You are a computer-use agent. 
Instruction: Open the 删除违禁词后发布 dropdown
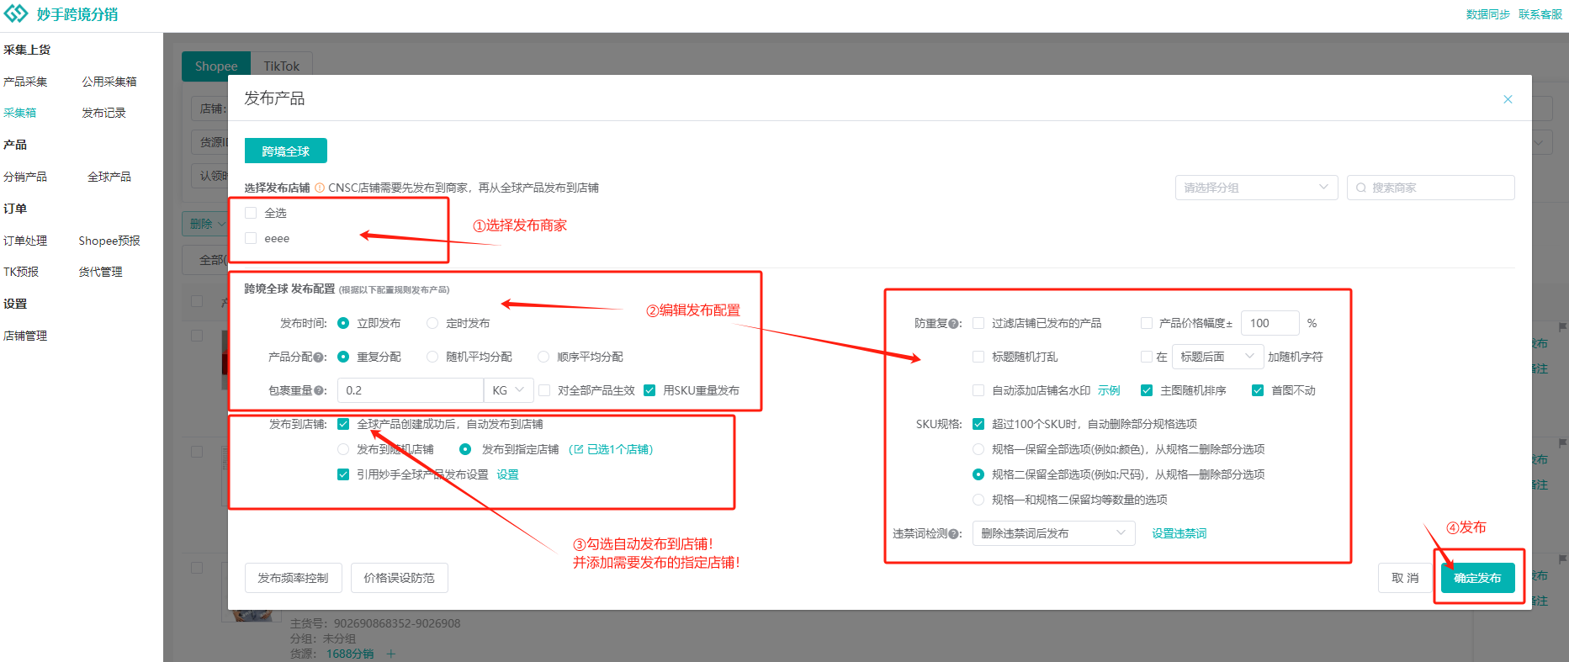click(x=1053, y=533)
